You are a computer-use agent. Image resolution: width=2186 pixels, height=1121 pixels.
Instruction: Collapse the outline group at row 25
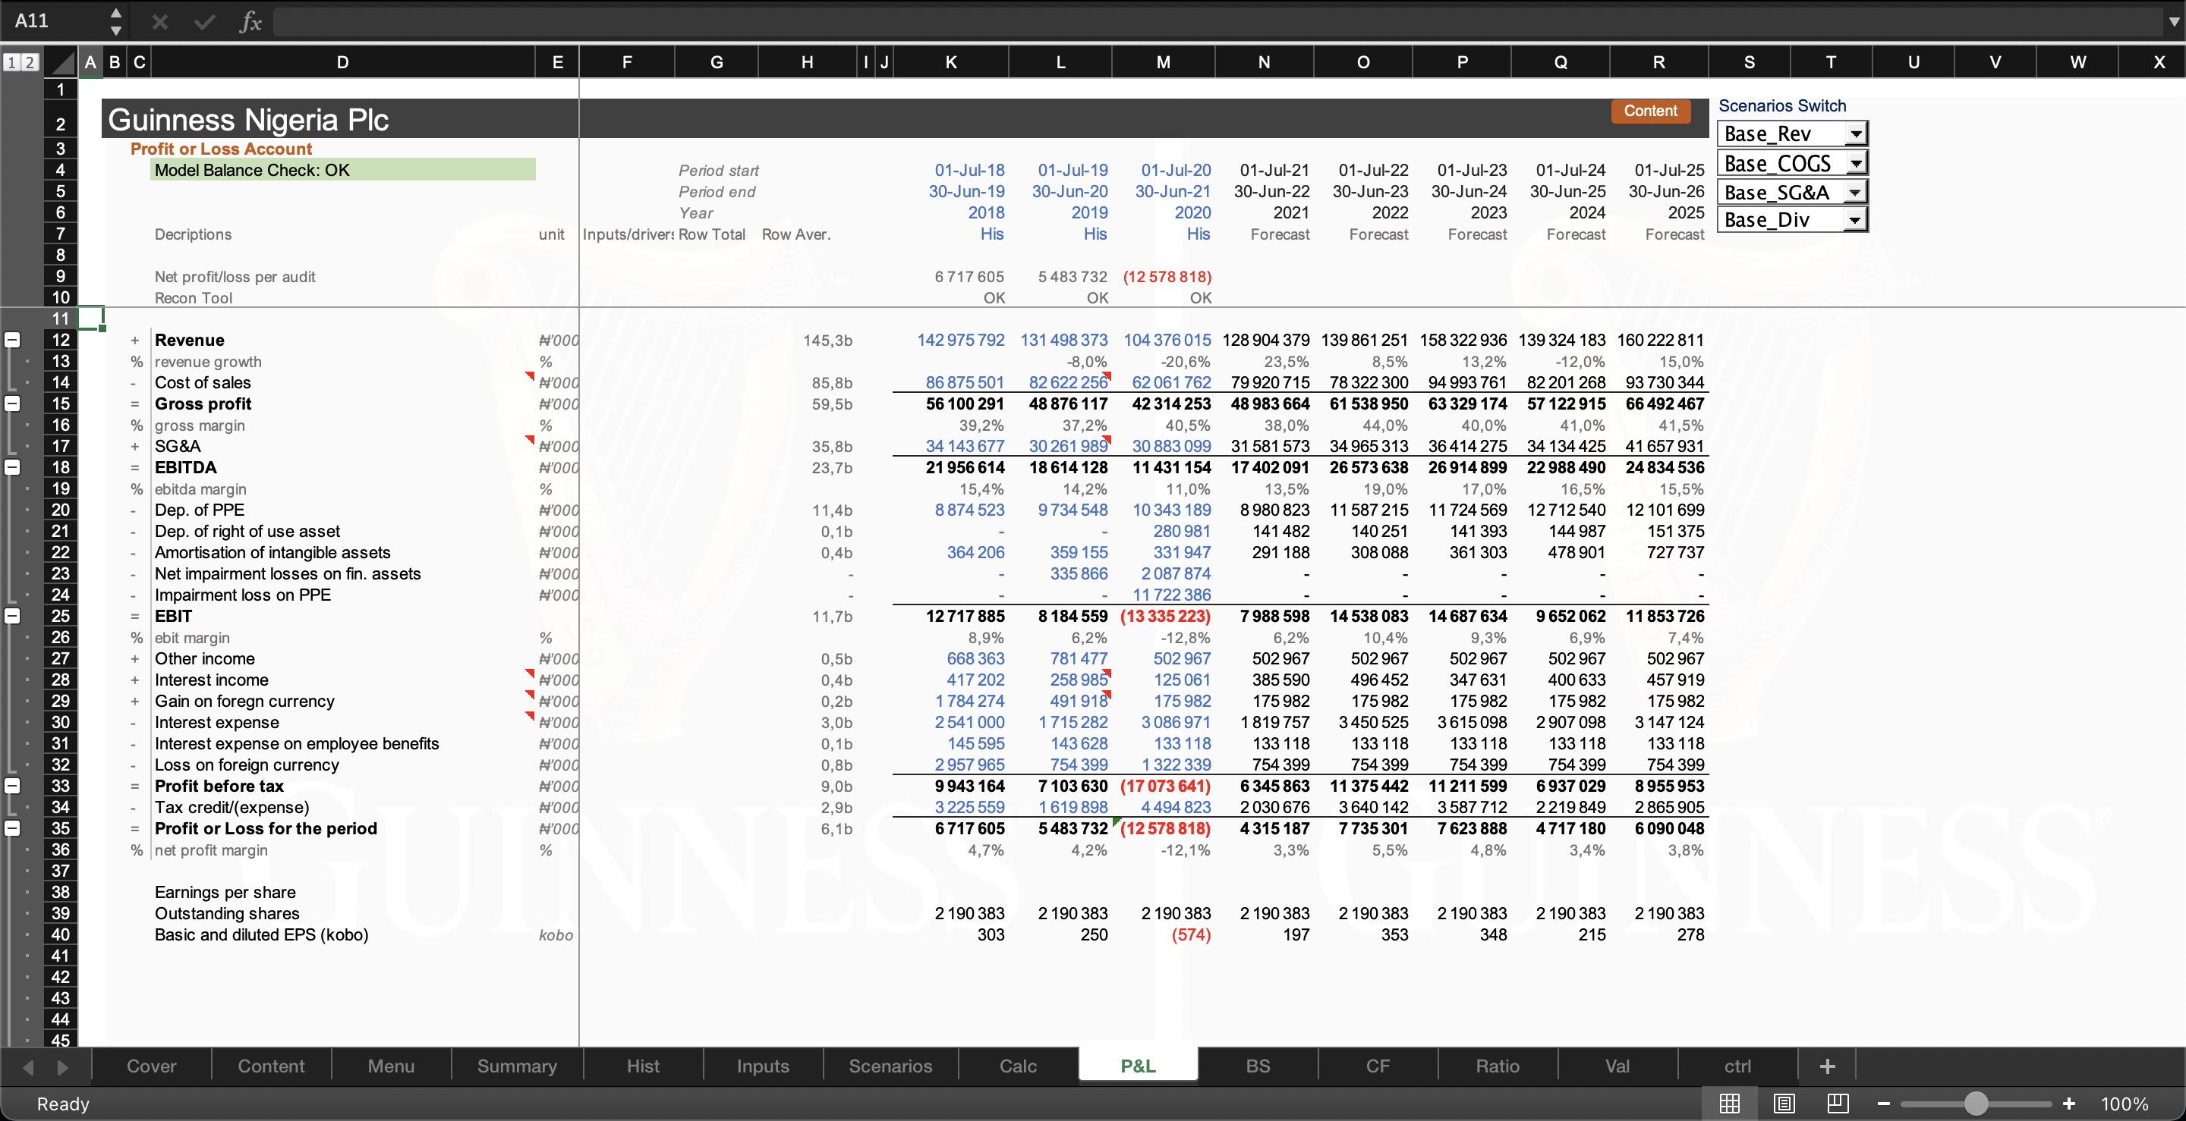pos(13,617)
